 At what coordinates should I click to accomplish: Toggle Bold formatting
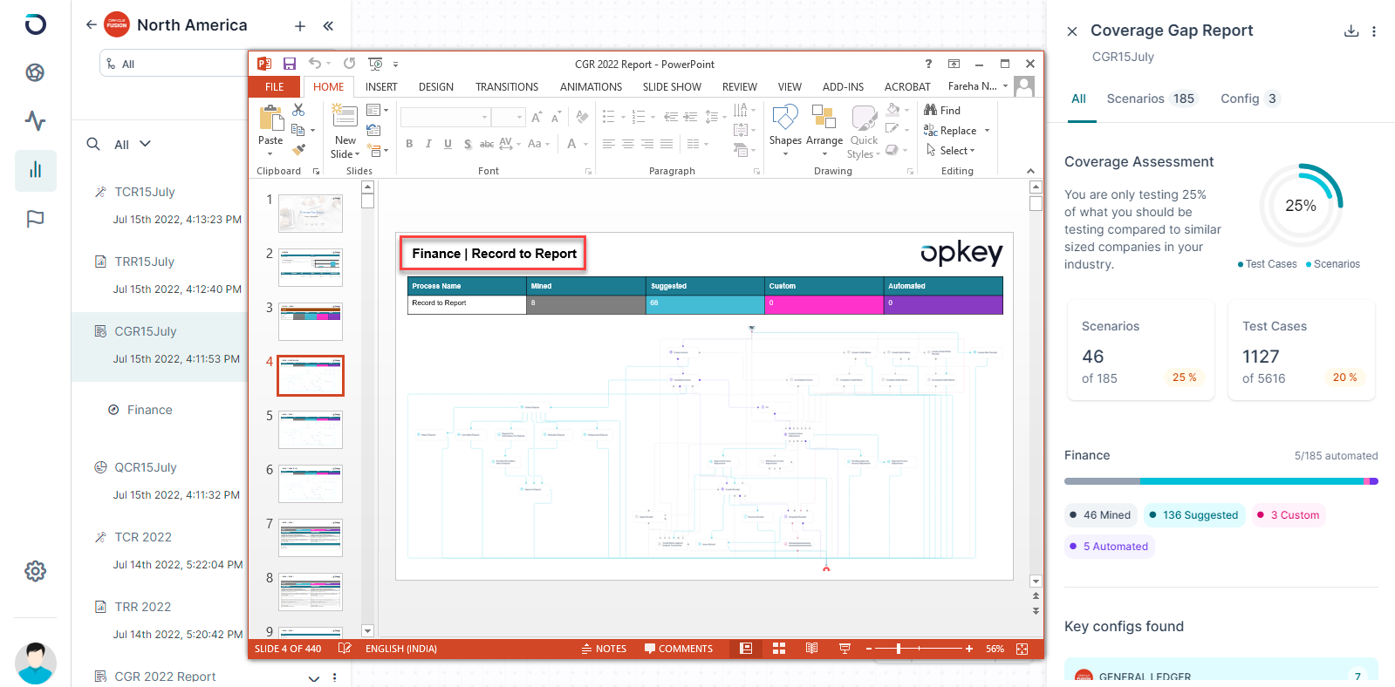coord(409,144)
